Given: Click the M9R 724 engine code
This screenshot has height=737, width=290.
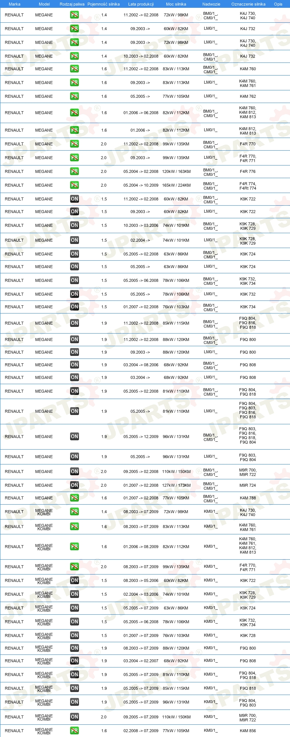Looking at the screenshot, I should click(x=248, y=485).
